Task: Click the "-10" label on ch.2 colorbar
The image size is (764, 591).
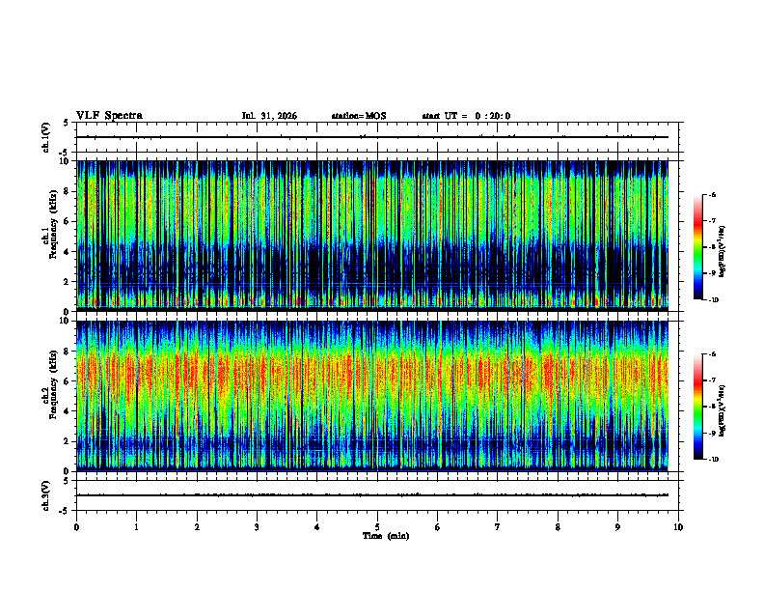Action: coord(713,460)
